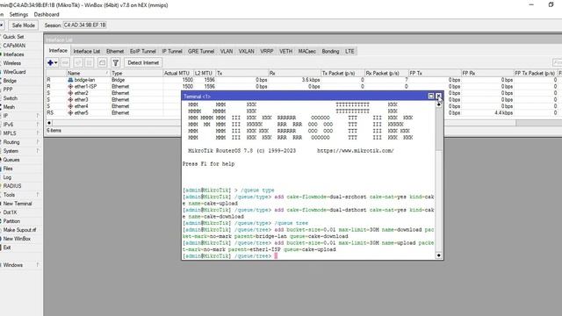
Task: Switch to the VETH tab
Action: click(x=285, y=51)
